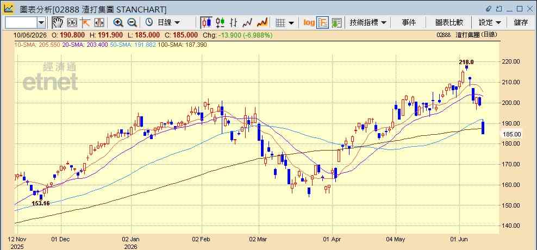537x250 pixels.
Task: Click the chart app icon in title bar
Action: [9, 9]
